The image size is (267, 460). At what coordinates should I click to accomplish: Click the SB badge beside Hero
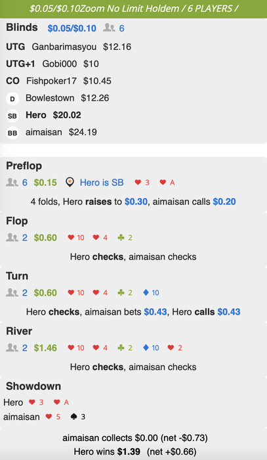pos(12,116)
